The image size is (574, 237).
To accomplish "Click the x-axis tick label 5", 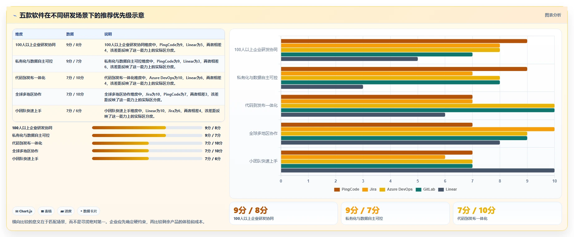I will 418,181.
